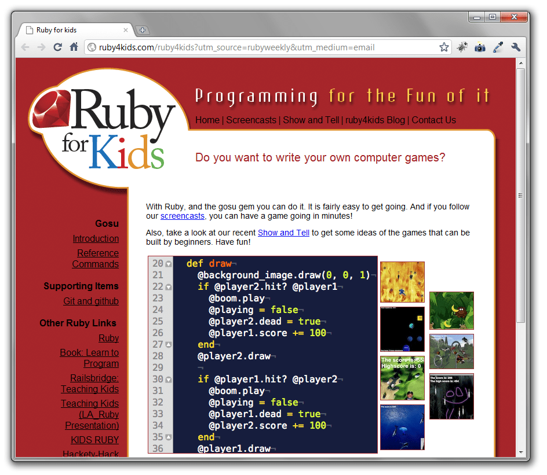Screen dimensions: 547x475
Task: Open the Screencasts navigation link
Action: [251, 120]
